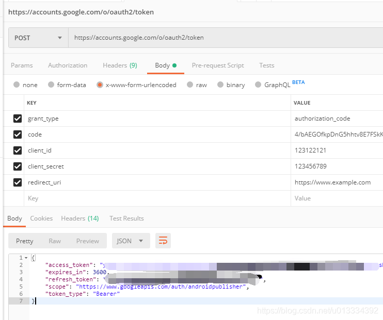Screen dimensions: 383x320
Task: Click the VALUE column header
Action: click(302, 103)
